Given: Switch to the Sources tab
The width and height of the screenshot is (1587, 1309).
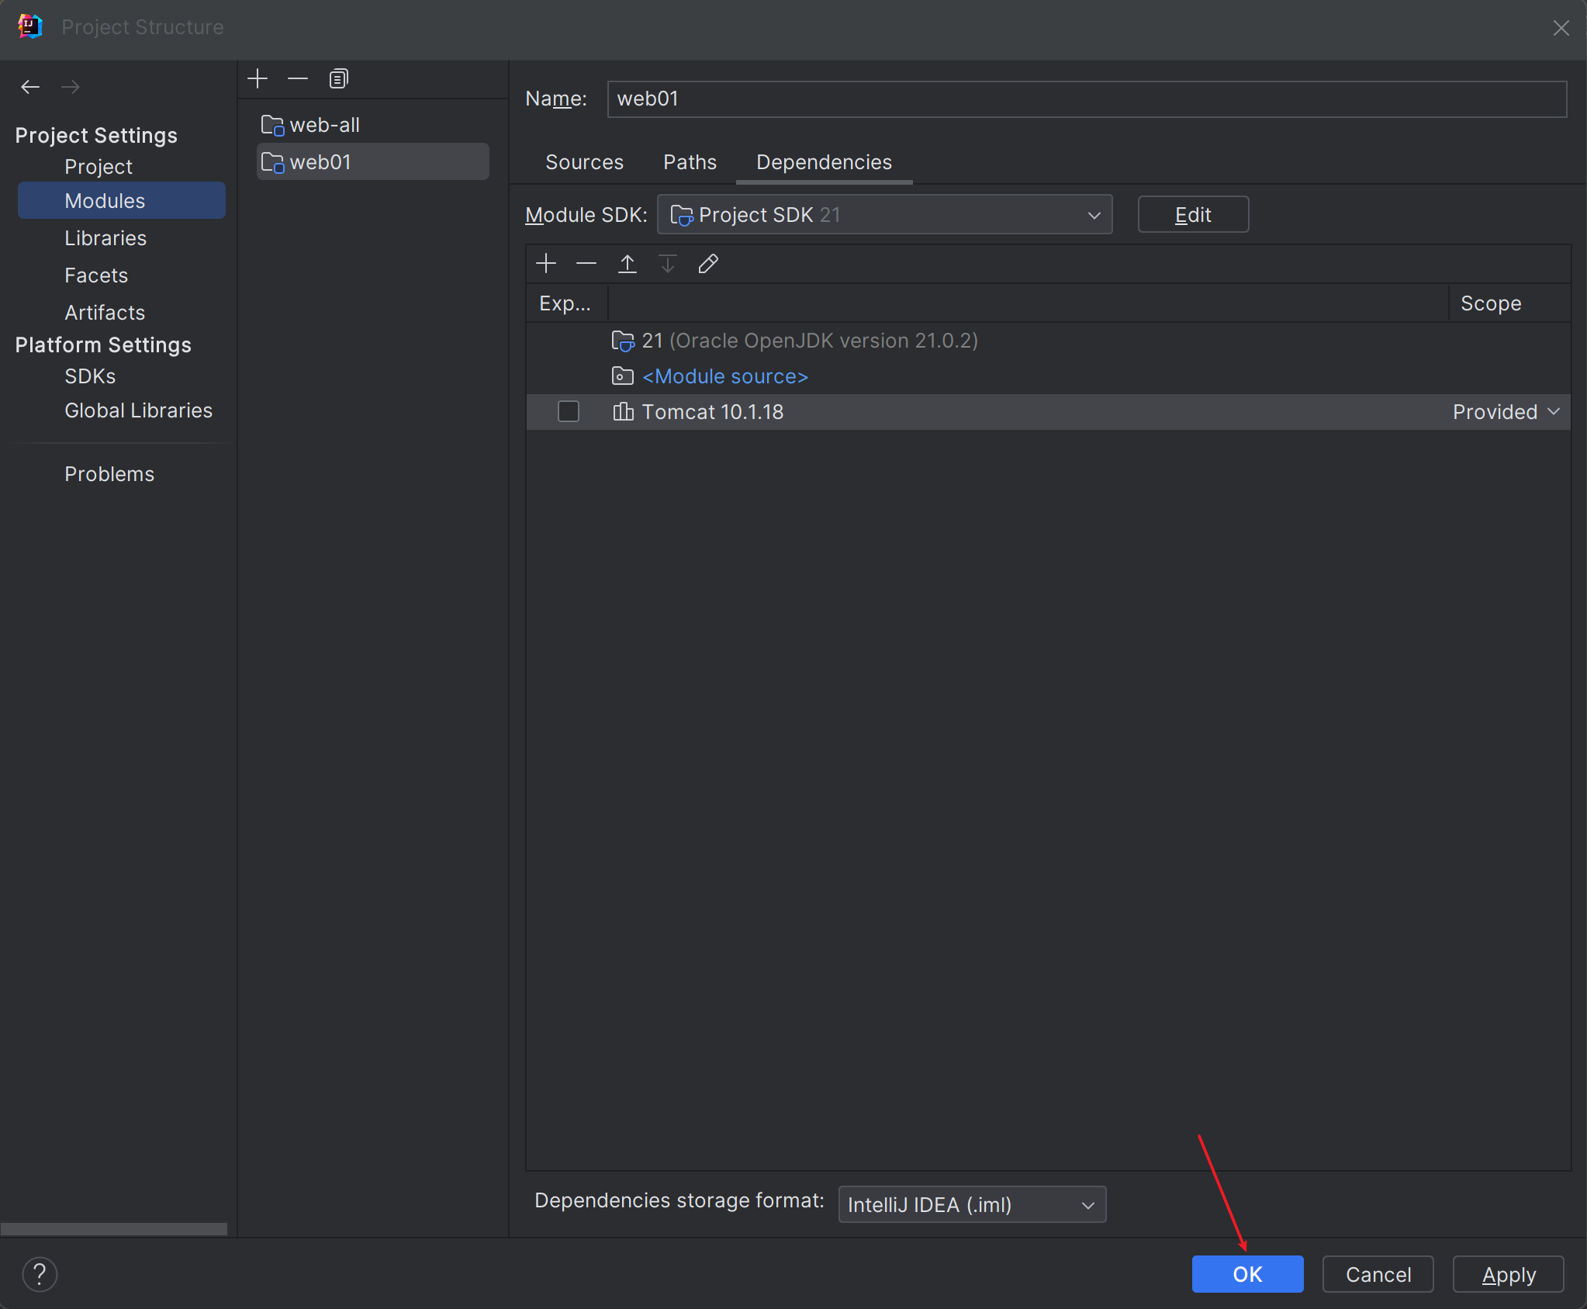Looking at the screenshot, I should pyautogui.click(x=584, y=162).
